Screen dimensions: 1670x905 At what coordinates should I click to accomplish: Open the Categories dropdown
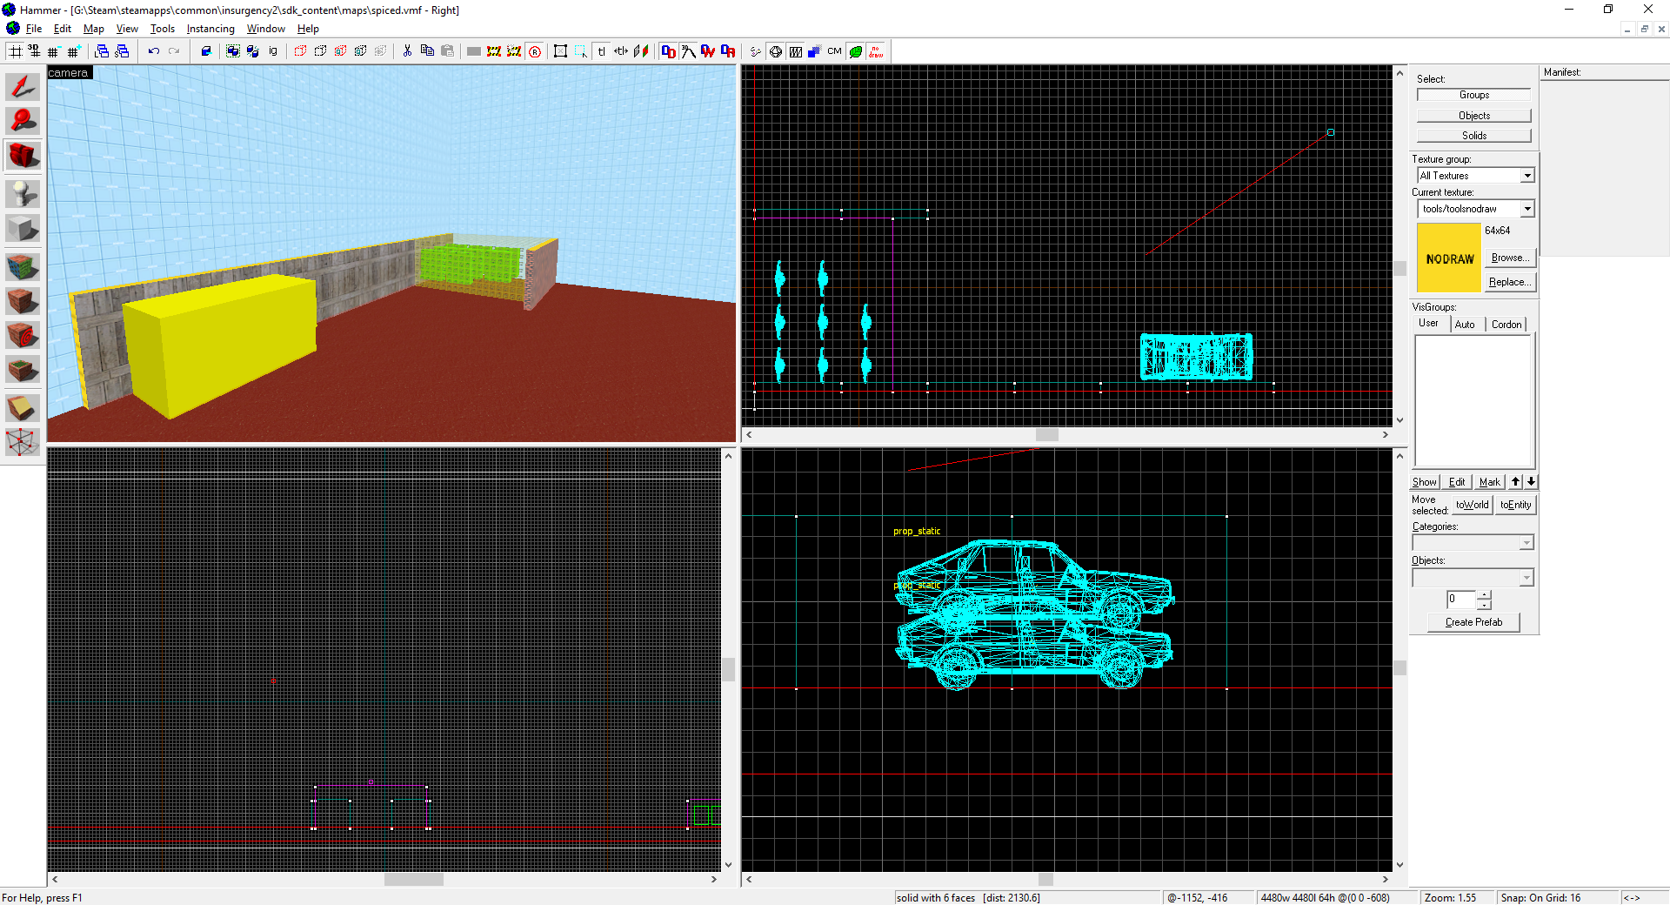1526,543
